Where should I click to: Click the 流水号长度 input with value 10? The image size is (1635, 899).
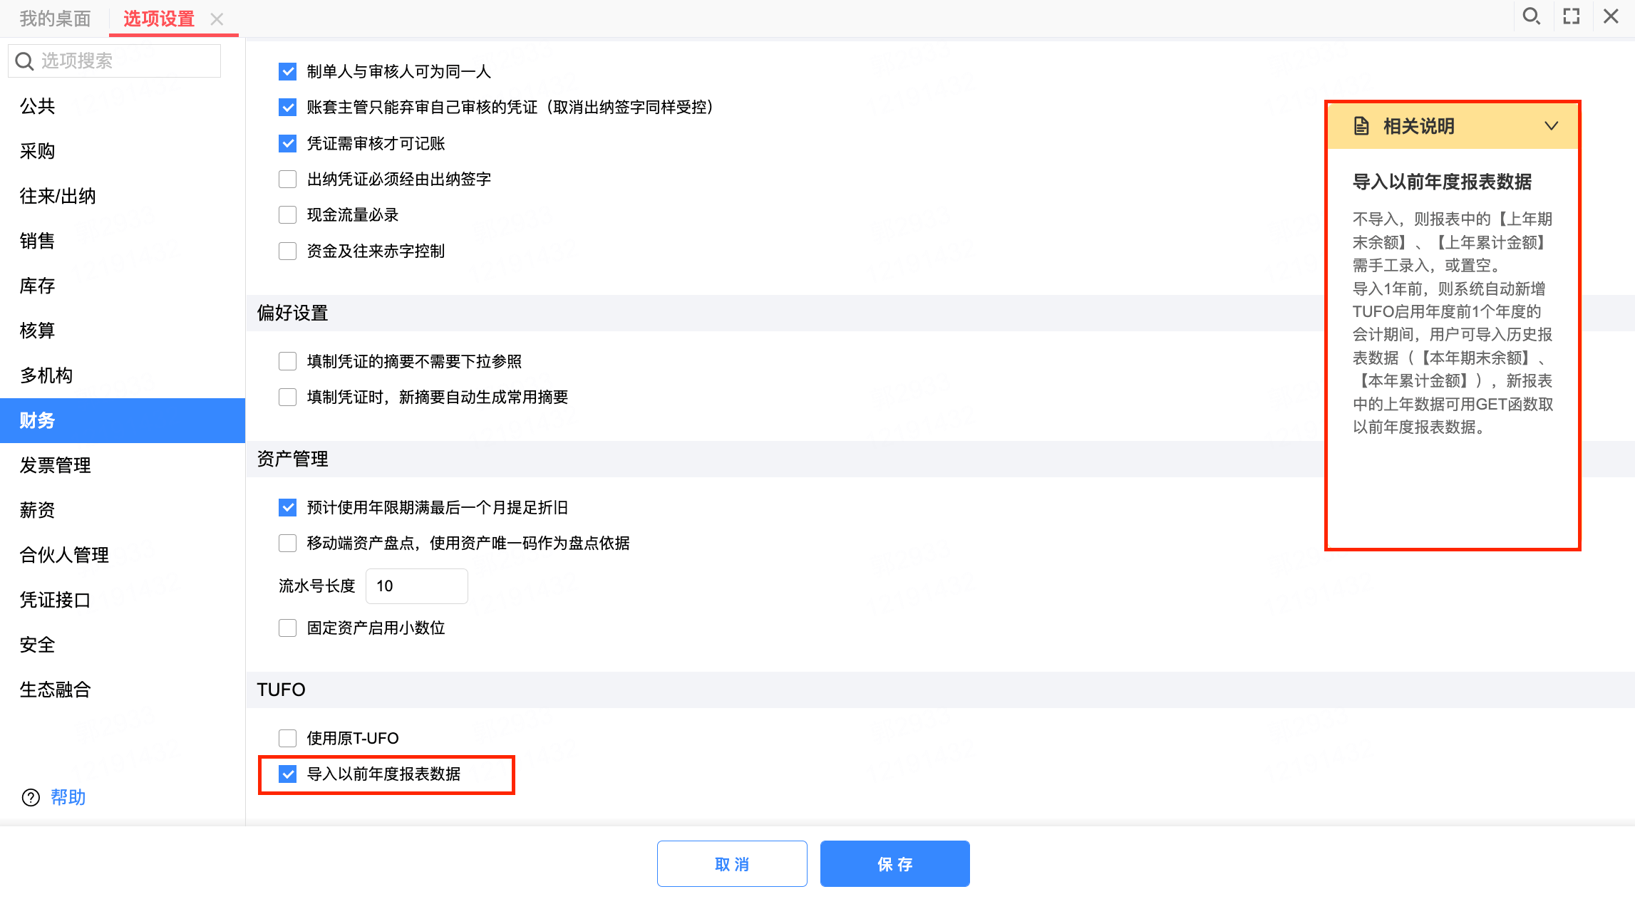[417, 586]
